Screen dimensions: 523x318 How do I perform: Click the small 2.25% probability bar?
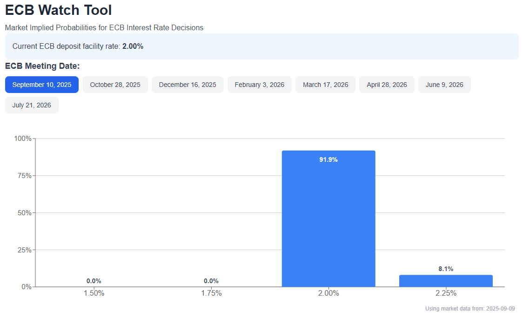pos(446,281)
